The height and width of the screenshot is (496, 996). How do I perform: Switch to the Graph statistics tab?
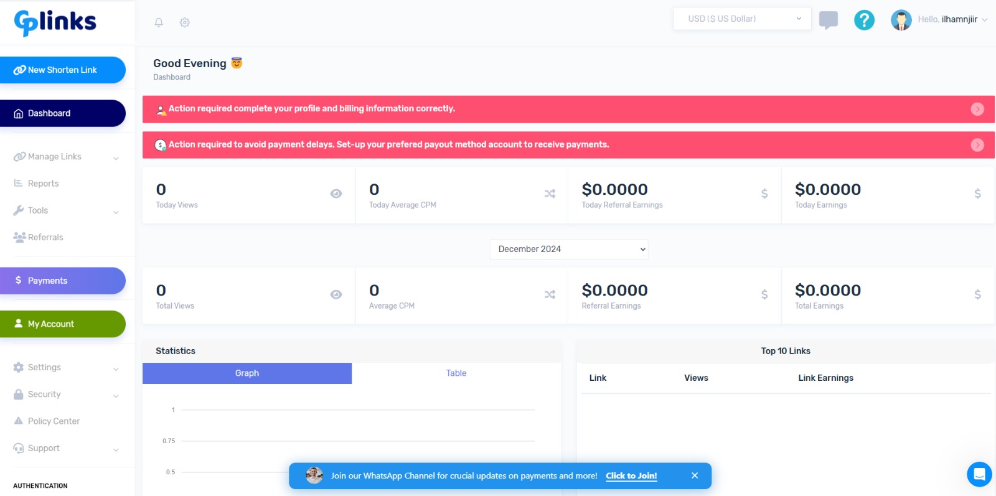[247, 373]
